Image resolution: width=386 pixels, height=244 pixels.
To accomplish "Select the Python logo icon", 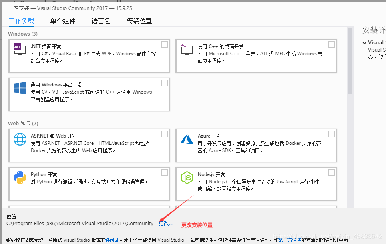I will 19,177.
